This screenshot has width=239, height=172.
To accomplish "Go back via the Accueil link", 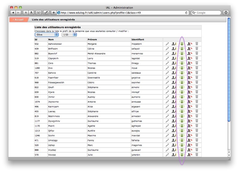I will tap(18, 20).
